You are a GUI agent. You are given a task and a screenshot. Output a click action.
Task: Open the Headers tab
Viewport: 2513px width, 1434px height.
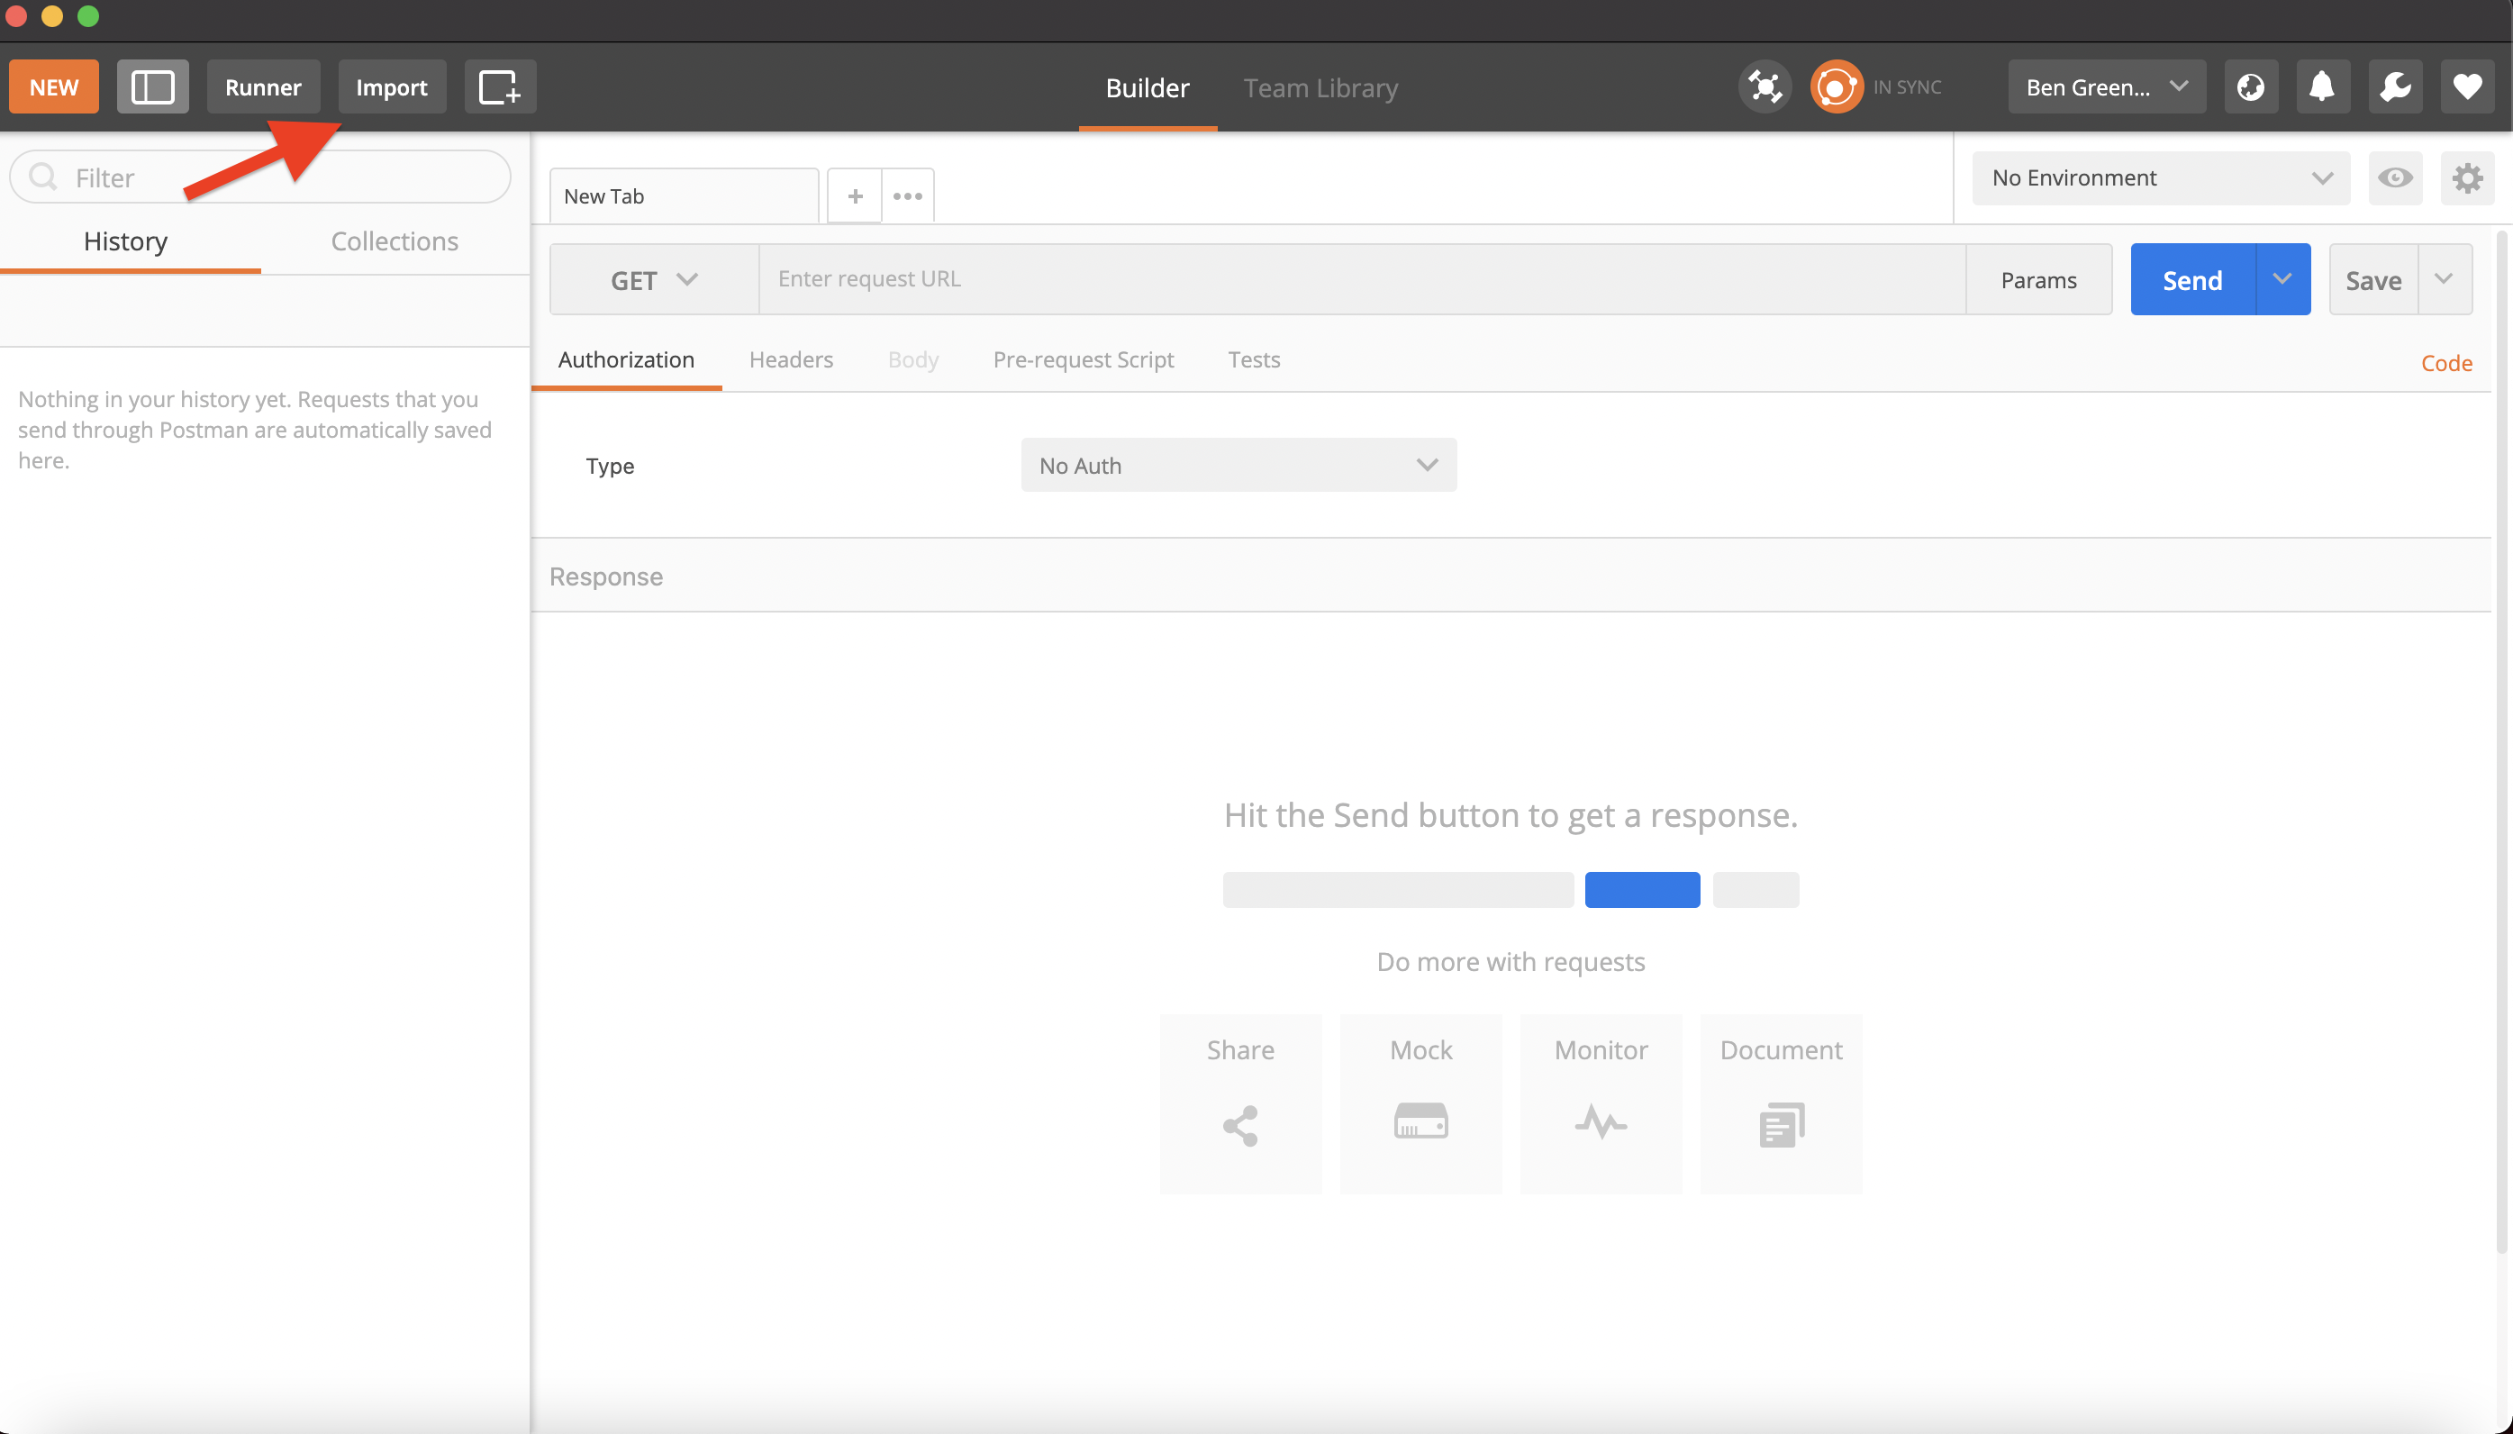(x=791, y=360)
